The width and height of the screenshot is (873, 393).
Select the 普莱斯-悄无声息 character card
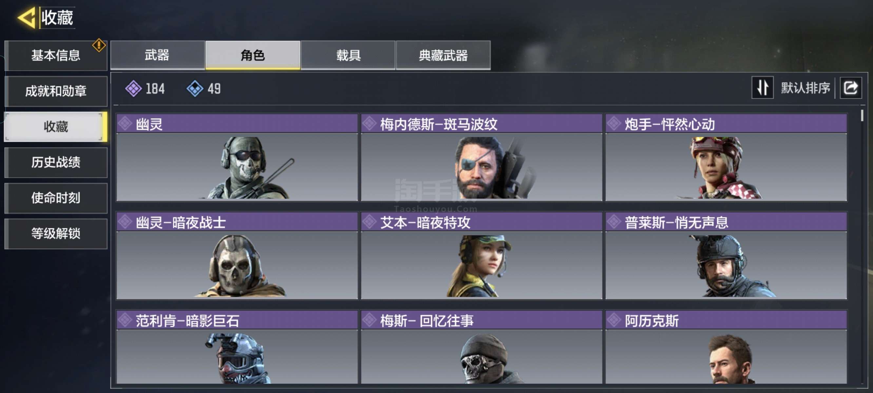coord(726,256)
